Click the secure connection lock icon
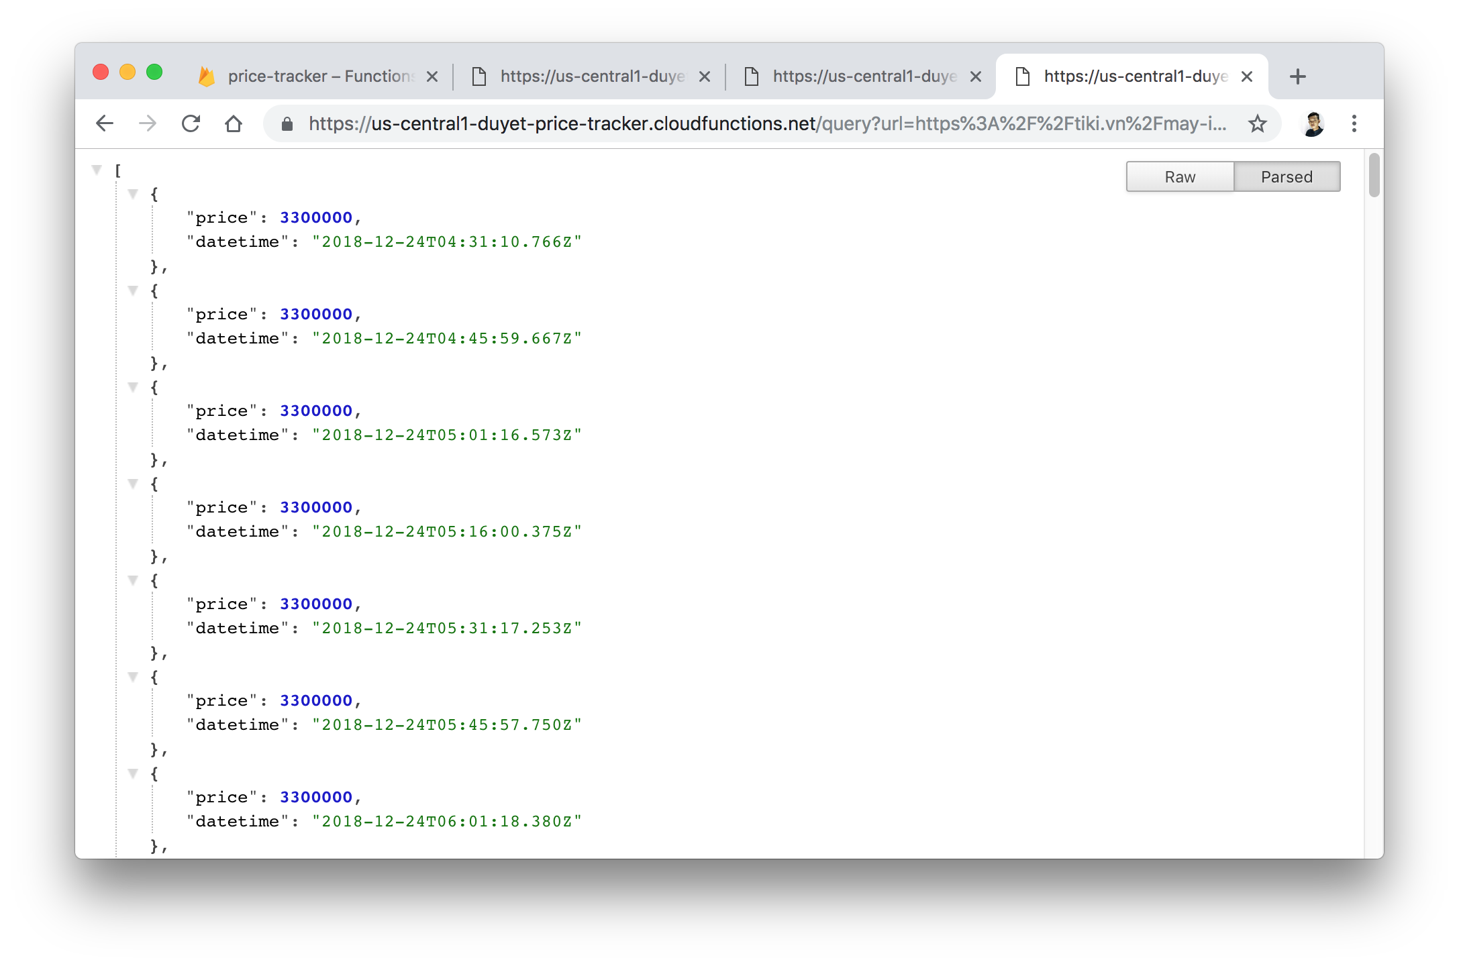 [285, 122]
